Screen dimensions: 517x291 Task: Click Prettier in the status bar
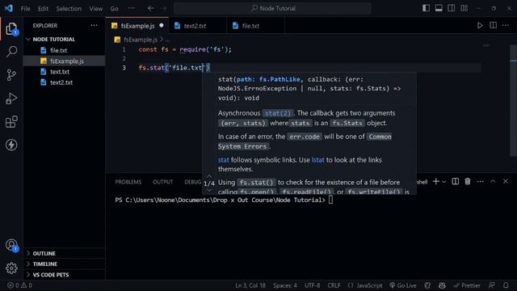(467, 285)
